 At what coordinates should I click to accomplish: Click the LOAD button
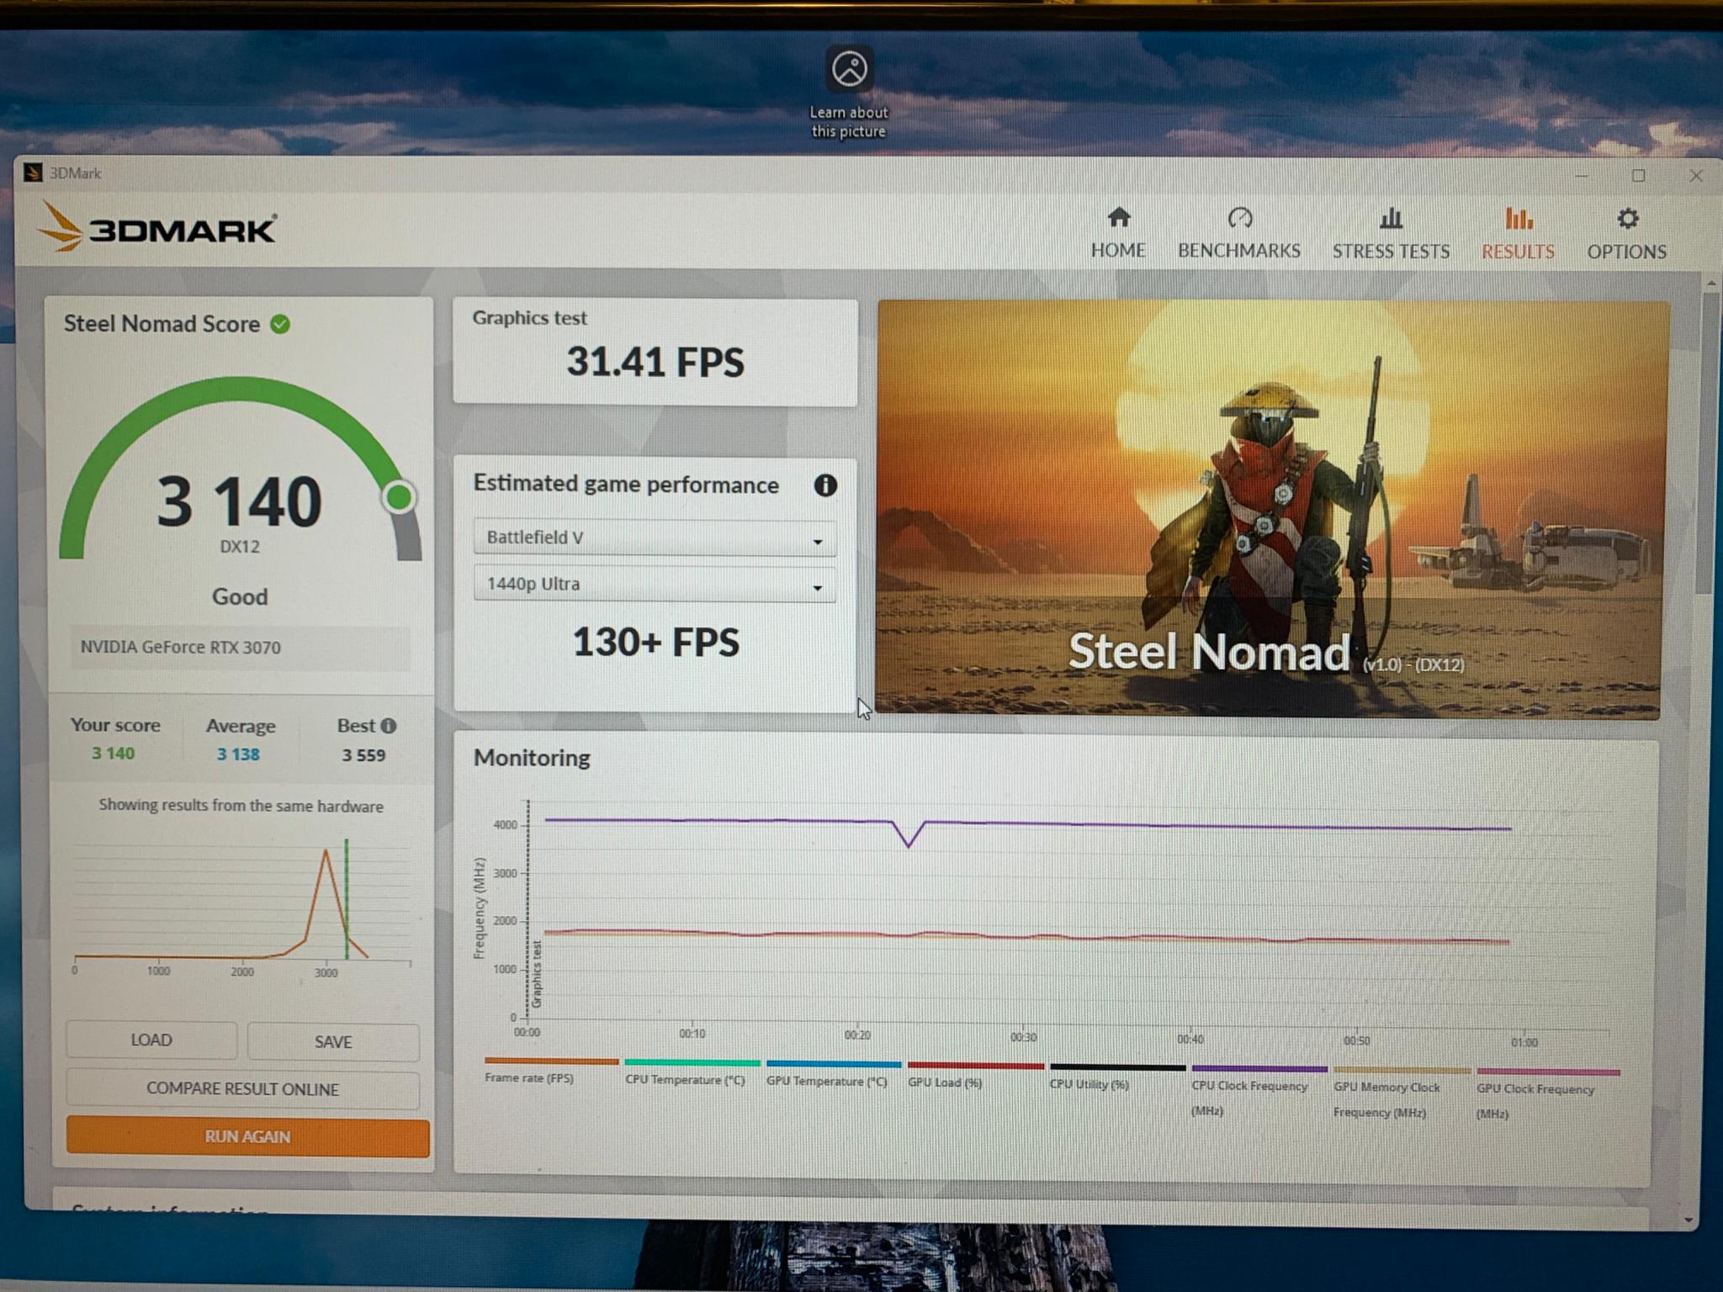tap(151, 1040)
